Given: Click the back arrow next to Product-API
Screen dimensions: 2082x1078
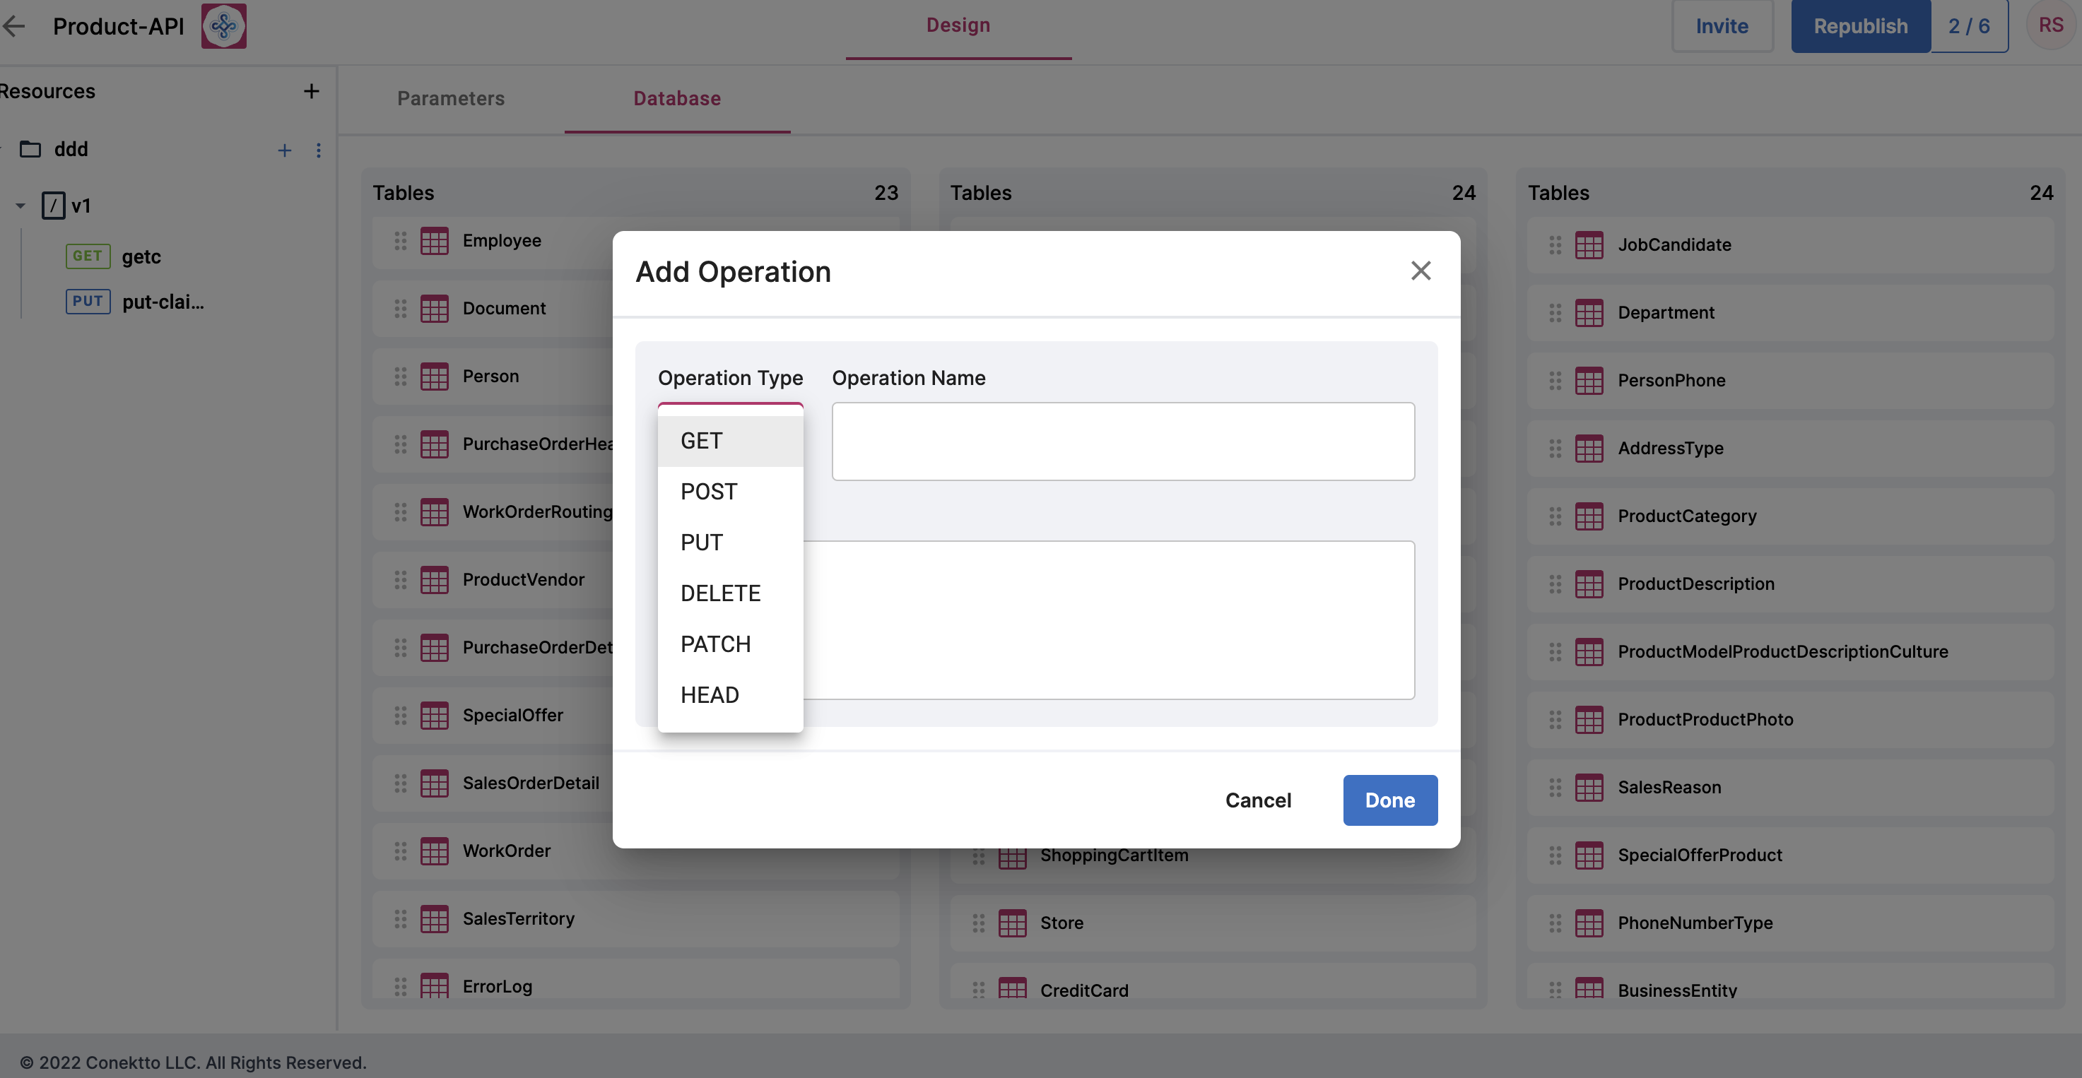Looking at the screenshot, I should point(15,27).
